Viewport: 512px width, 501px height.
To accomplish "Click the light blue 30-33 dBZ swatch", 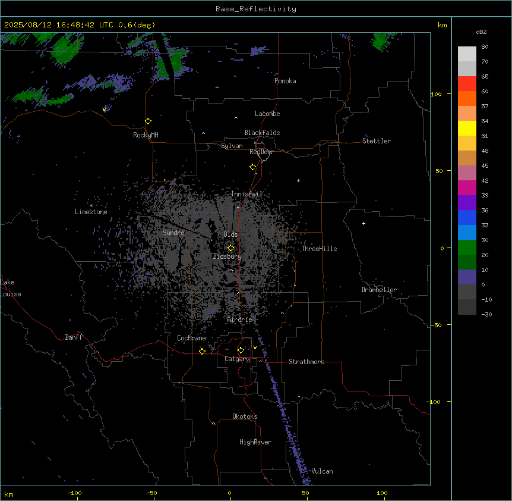I will [x=467, y=233].
